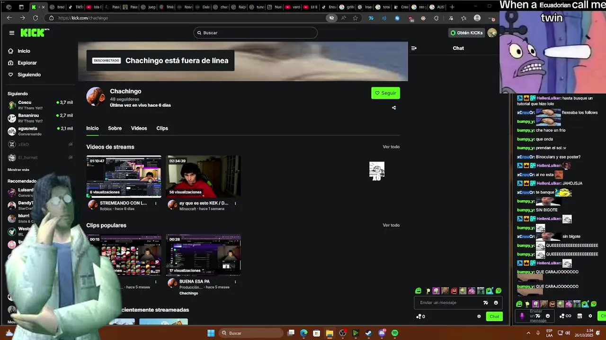Open the browser extensions puzzle icon

437,18
